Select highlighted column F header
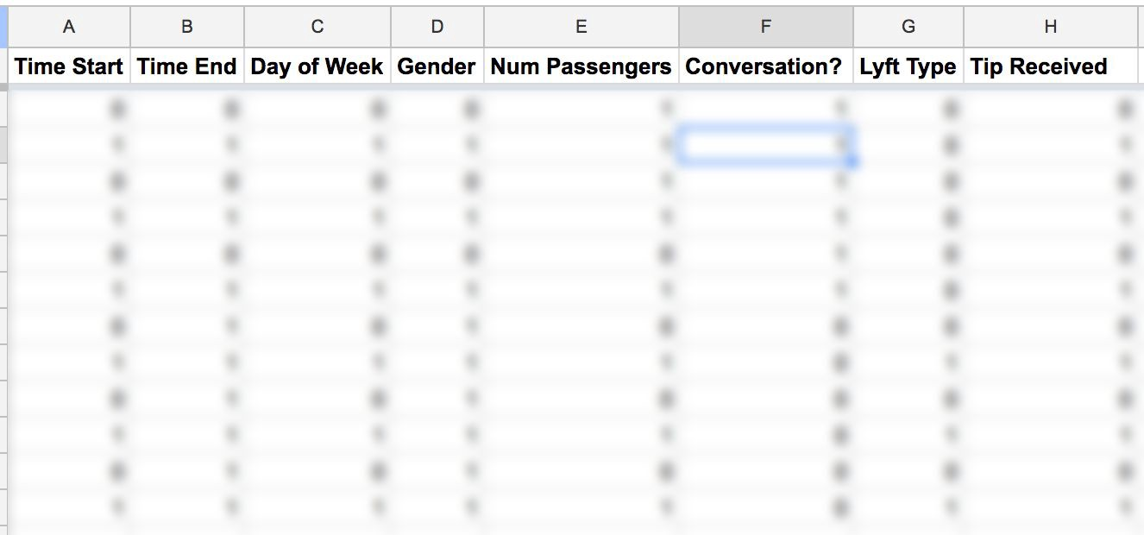1144x535 pixels. [766, 27]
